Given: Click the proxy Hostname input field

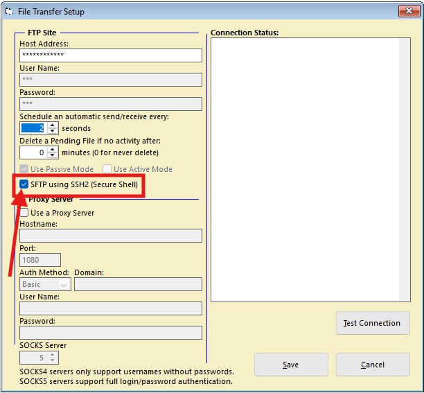Looking at the screenshot, I should (x=111, y=236).
